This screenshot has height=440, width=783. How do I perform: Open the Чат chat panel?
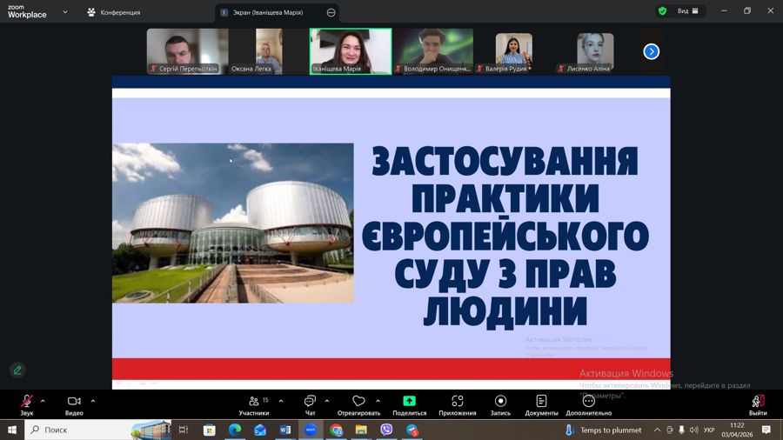click(x=310, y=402)
